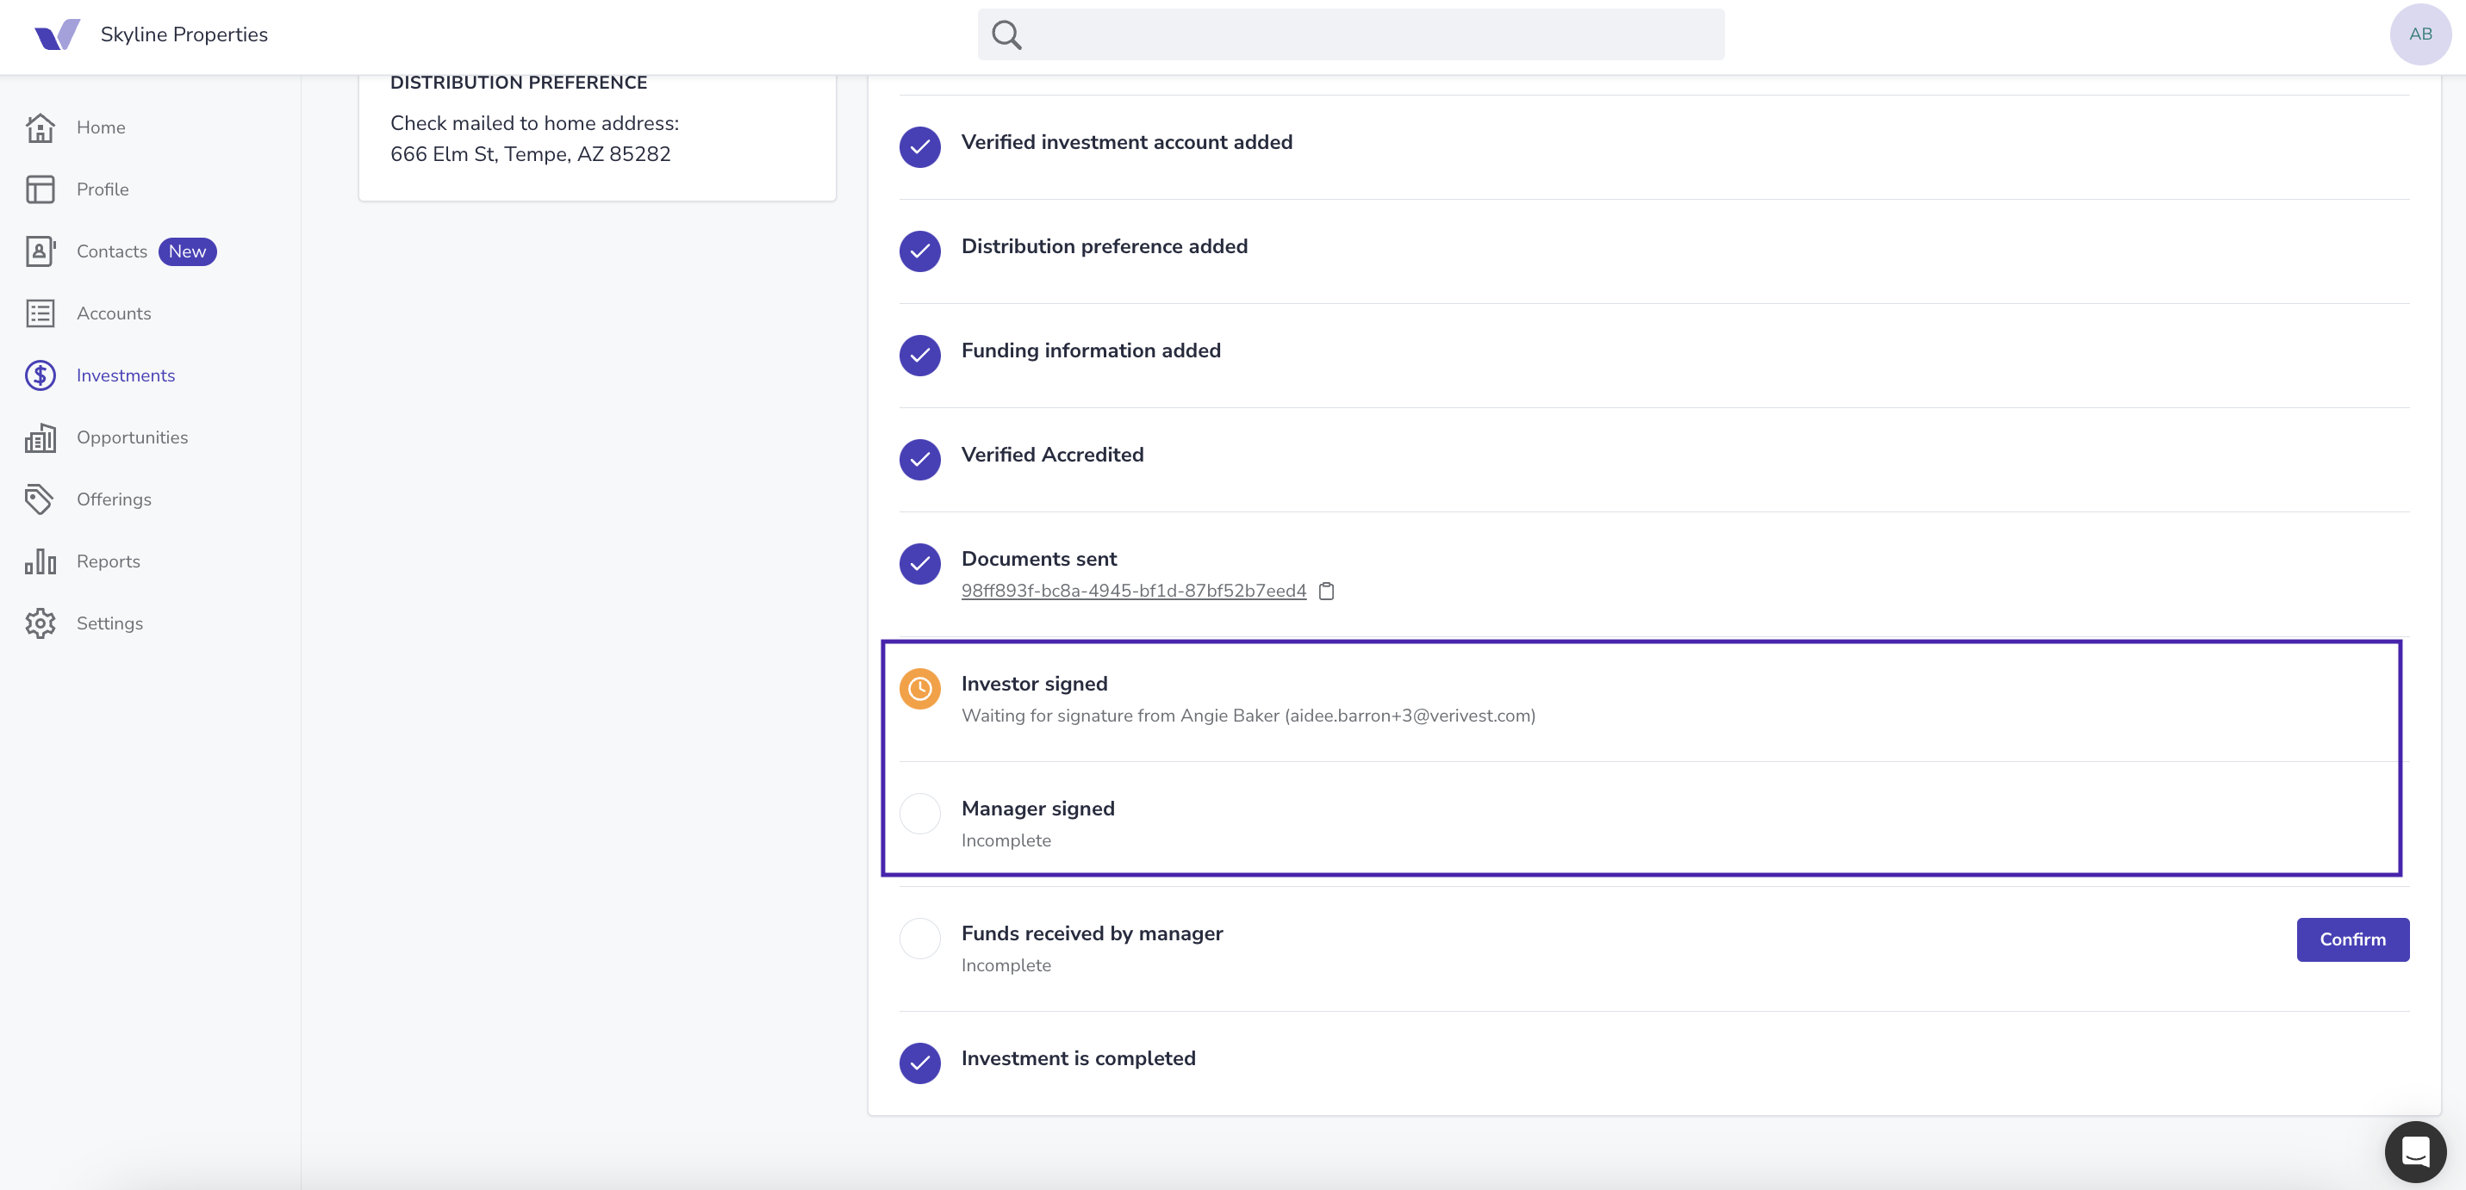Viewport: 2466px width, 1190px height.
Task: Open Offerings in the sidebar
Action: (x=114, y=499)
